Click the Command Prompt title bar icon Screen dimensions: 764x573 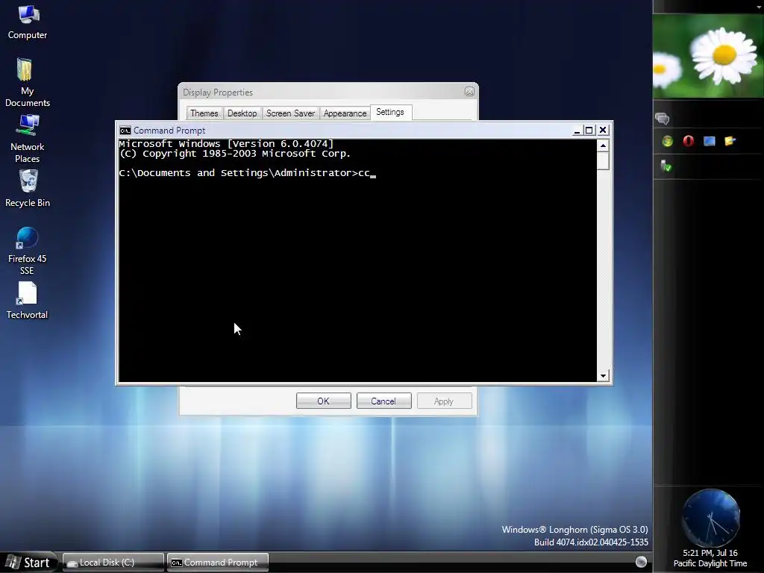click(125, 131)
